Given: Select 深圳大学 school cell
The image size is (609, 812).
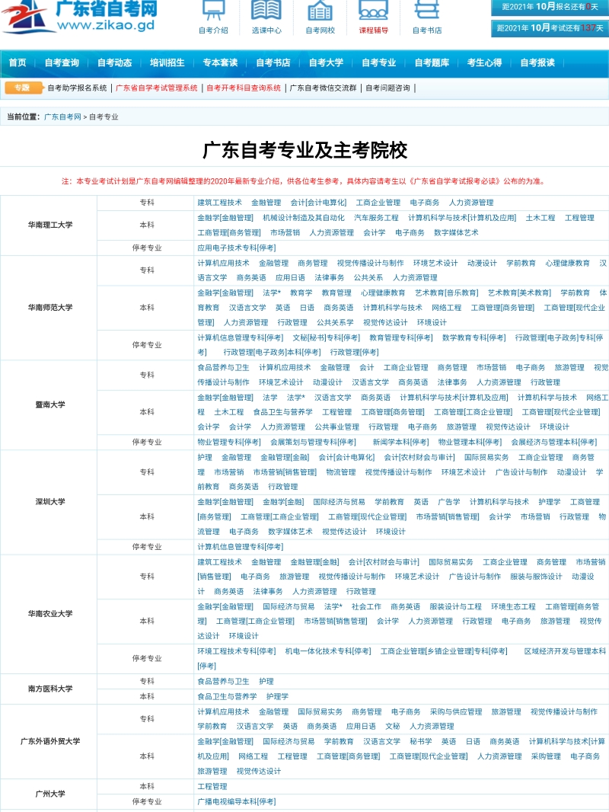Looking at the screenshot, I should 49,502.
